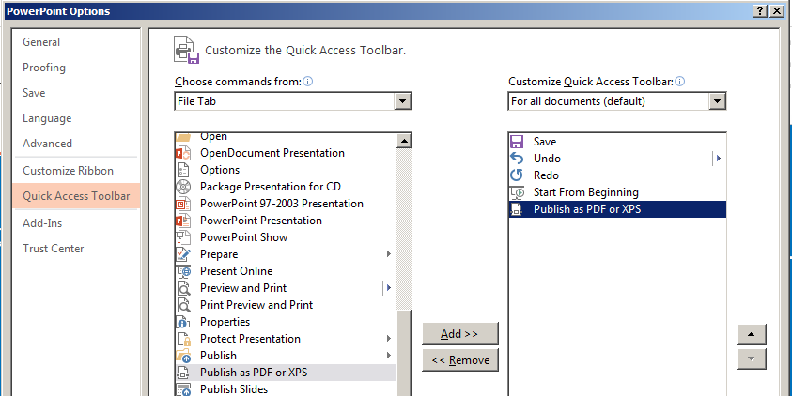The height and width of the screenshot is (396, 792).
Task: Click the Add >> button
Action: pos(459,334)
